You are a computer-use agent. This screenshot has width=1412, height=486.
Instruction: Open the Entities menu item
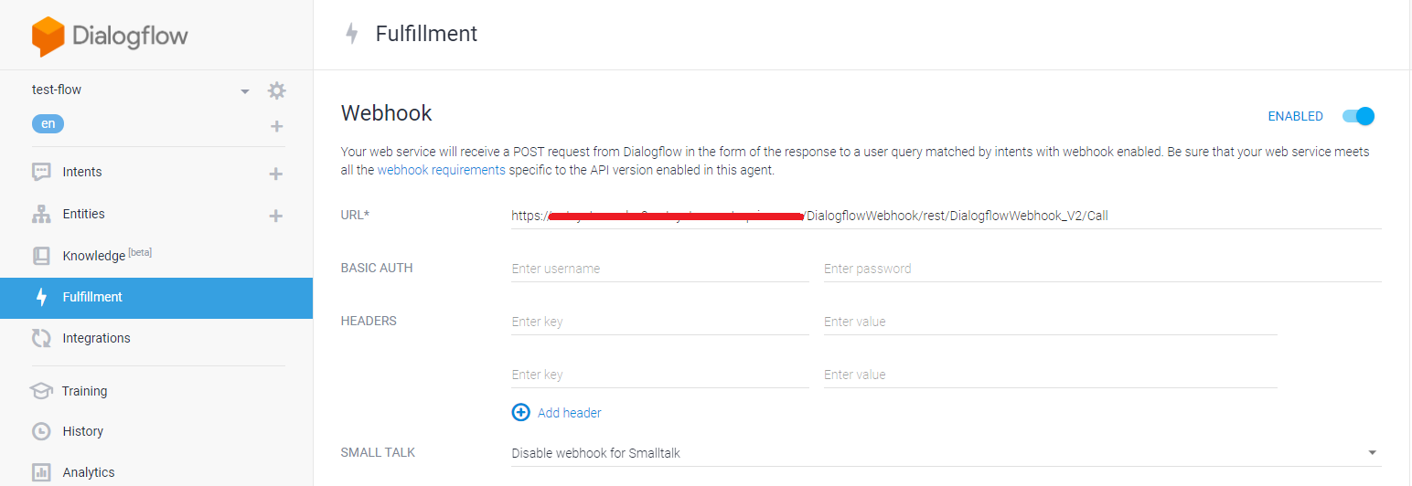(84, 214)
